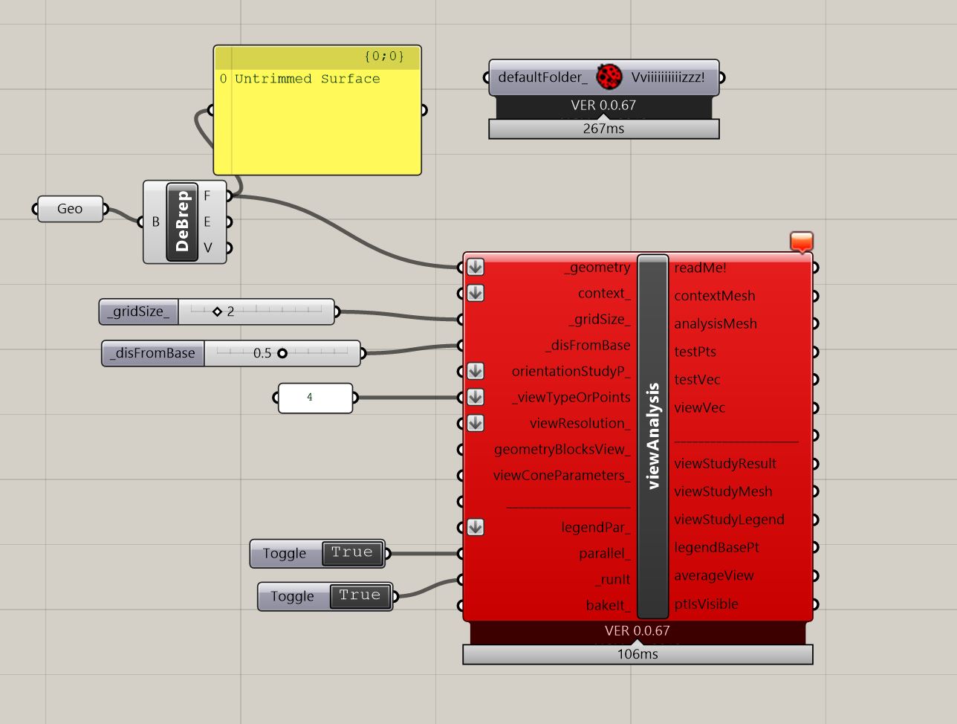The image size is (957, 724).
Task: Toggle the True value connected to _runIt
Action: coord(360,596)
